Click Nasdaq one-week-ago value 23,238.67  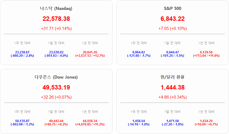pyautogui.click(x=22, y=52)
